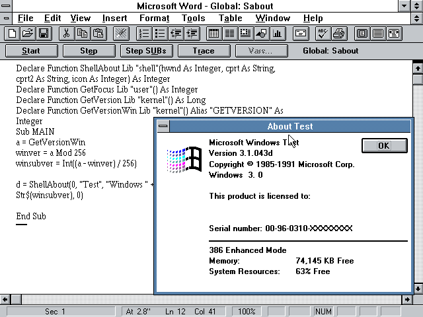Open the Format menu

point(154,18)
